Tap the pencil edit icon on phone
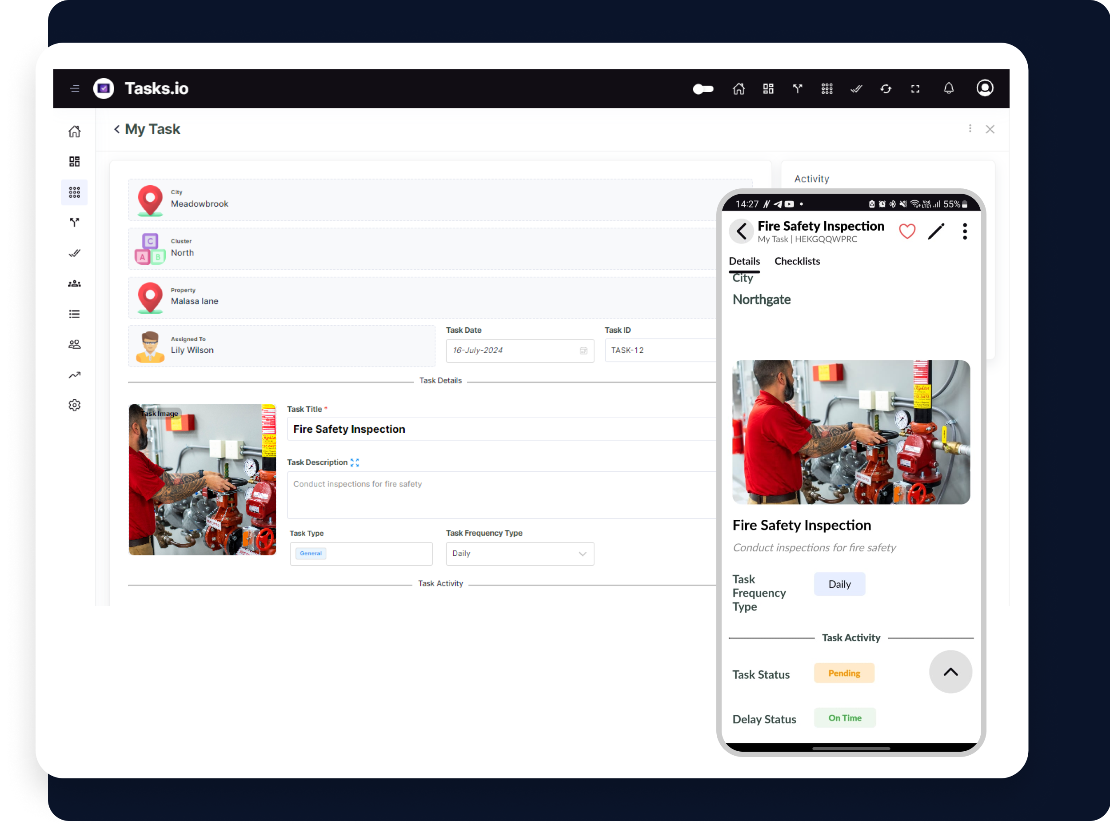Image resolution: width=1110 pixels, height=829 pixels. (936, 231)
